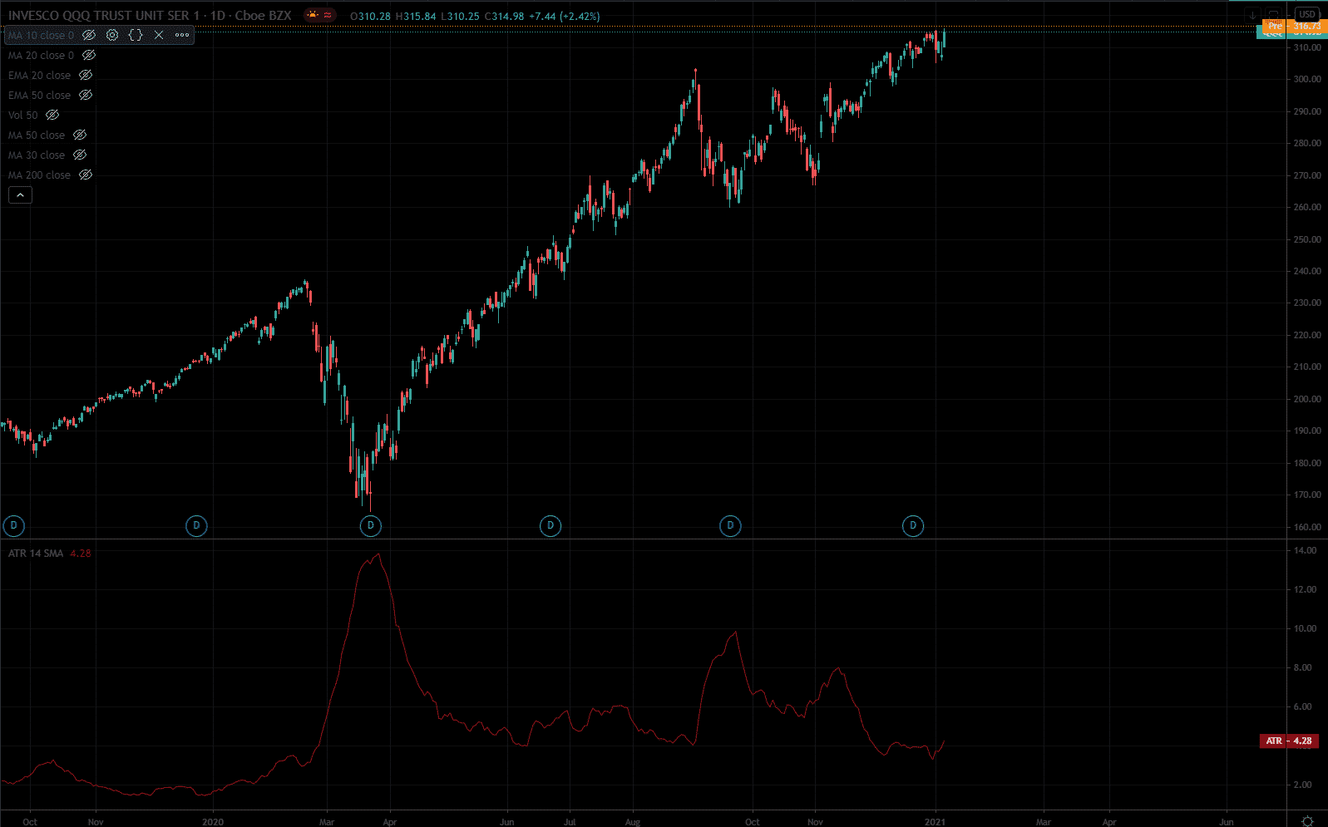Click the 250.00 price axis label
1328x827 pixels.
click(x=1307, y=239)
